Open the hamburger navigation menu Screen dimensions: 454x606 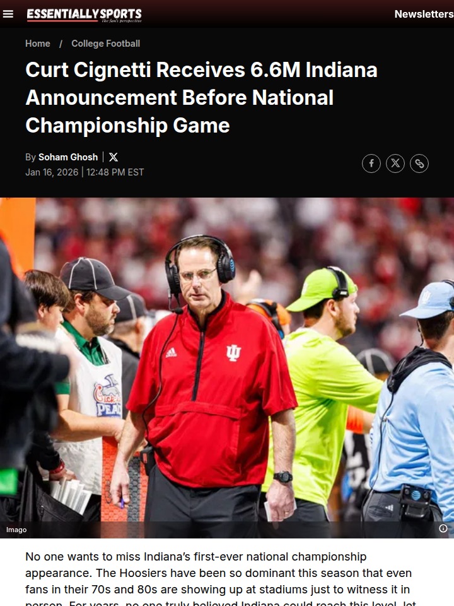[8, 14]
